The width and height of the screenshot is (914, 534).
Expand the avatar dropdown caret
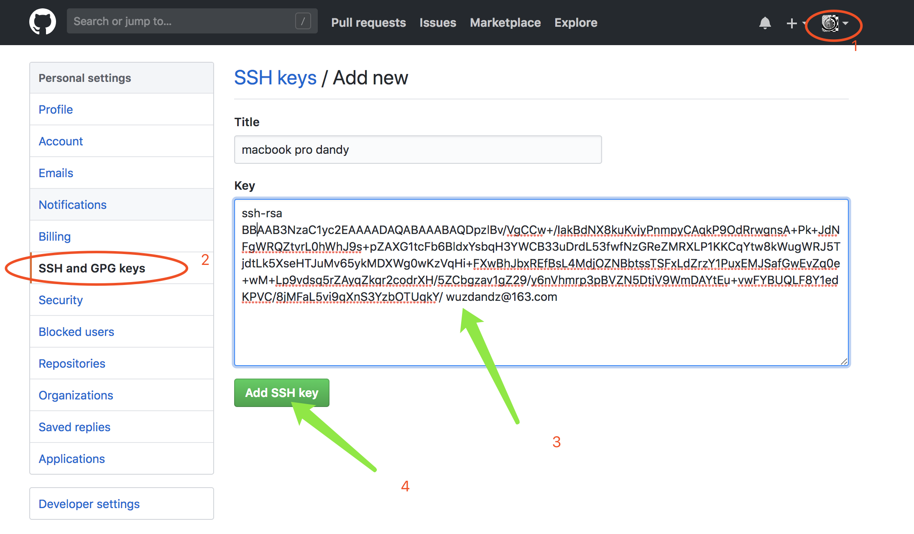(x=846, y=23)
